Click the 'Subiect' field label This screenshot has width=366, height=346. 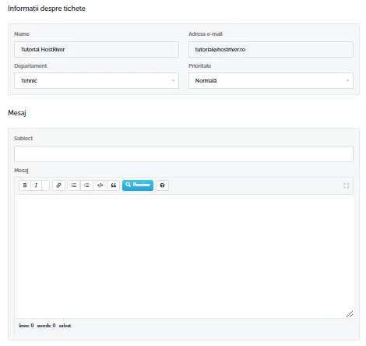(23, 139)
